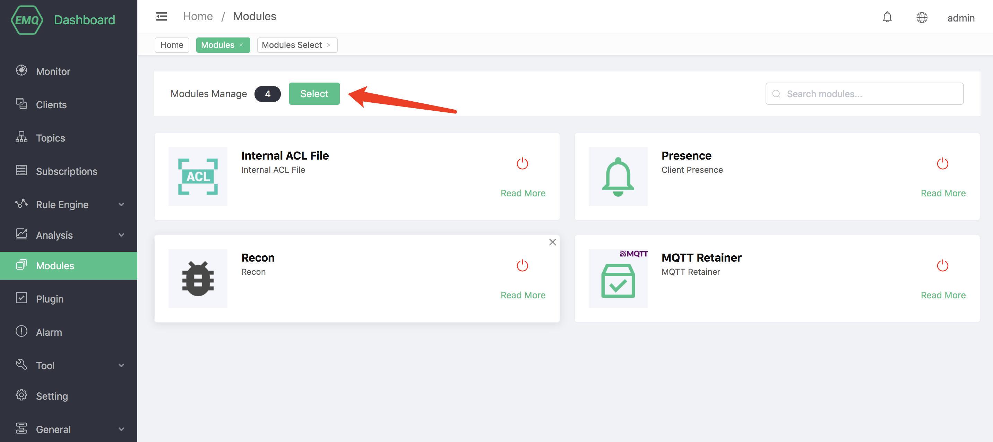Click the green Select button
This screenshot has width=993, height=442.
(314, 93)
